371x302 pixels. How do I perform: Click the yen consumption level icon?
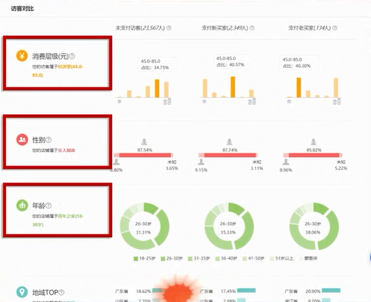(22, 56)
